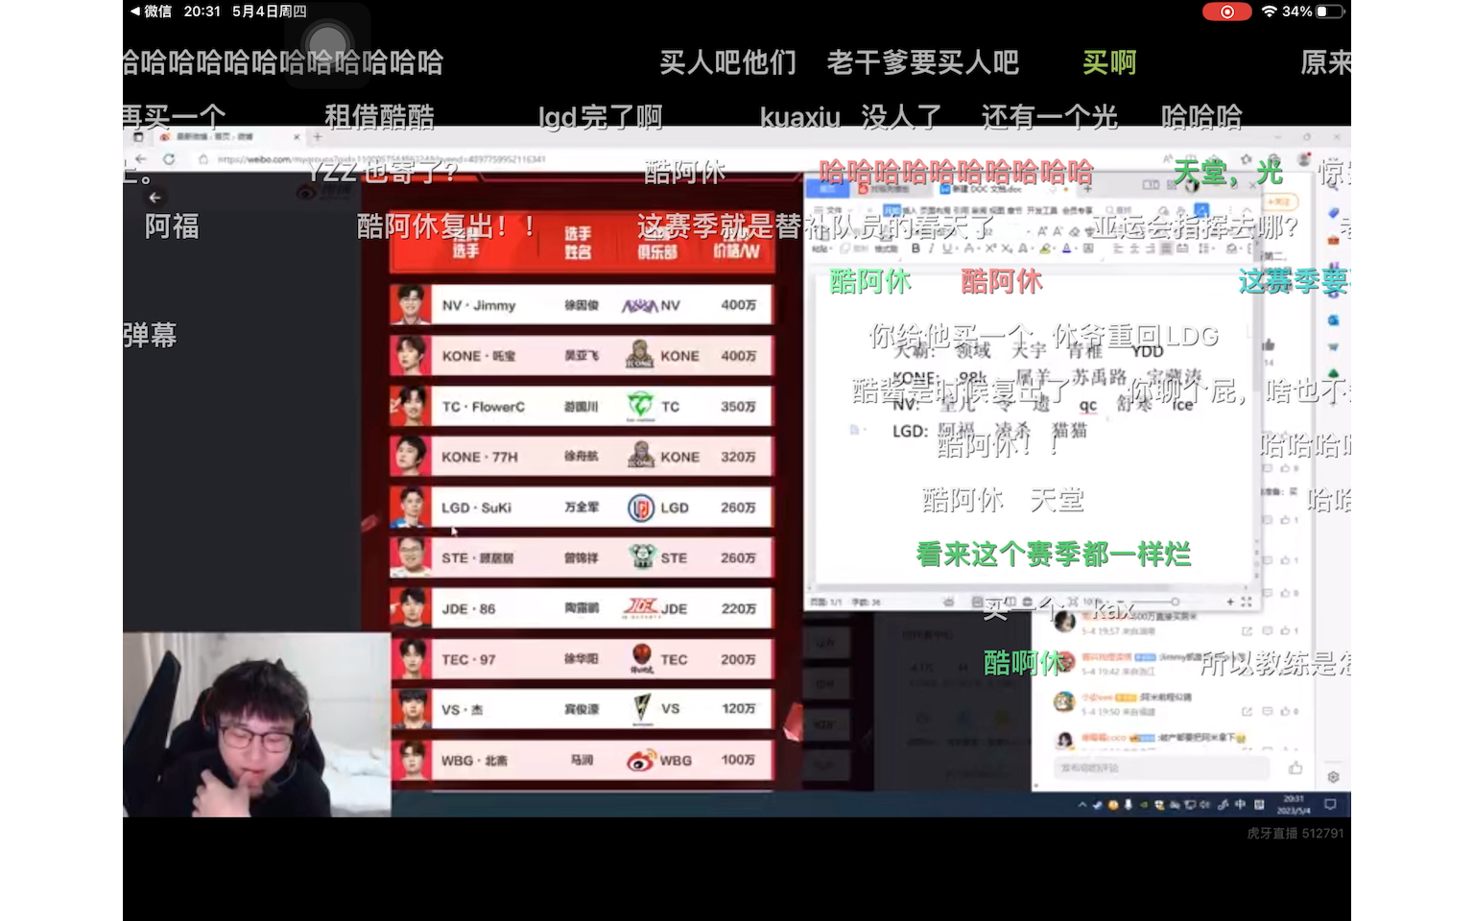Enter WPS fullscreen view icon
This screenshot has height=921, width=1474.
pyautogui.click(x=1247, y=602)
